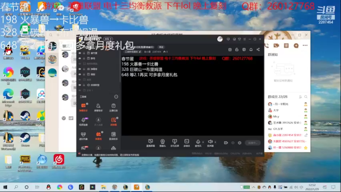Toggle visibility of 英雄联盟 source
The height and width of the screenshot is (192, 341).
point(80,85)
